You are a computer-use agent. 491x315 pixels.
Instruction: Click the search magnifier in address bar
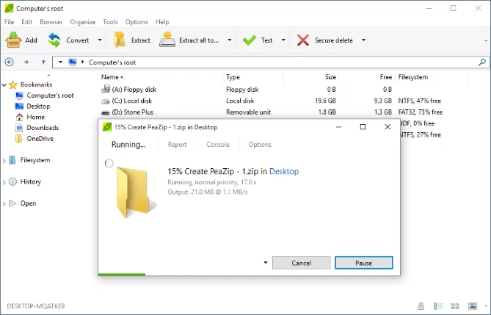tap(482, 62)
